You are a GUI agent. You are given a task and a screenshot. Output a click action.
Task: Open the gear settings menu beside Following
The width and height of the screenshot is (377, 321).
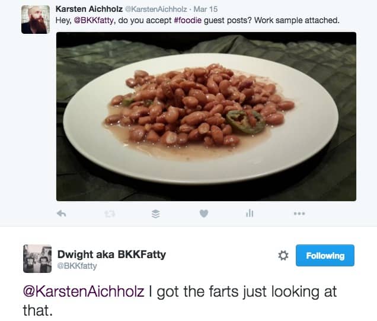[283, 256]
